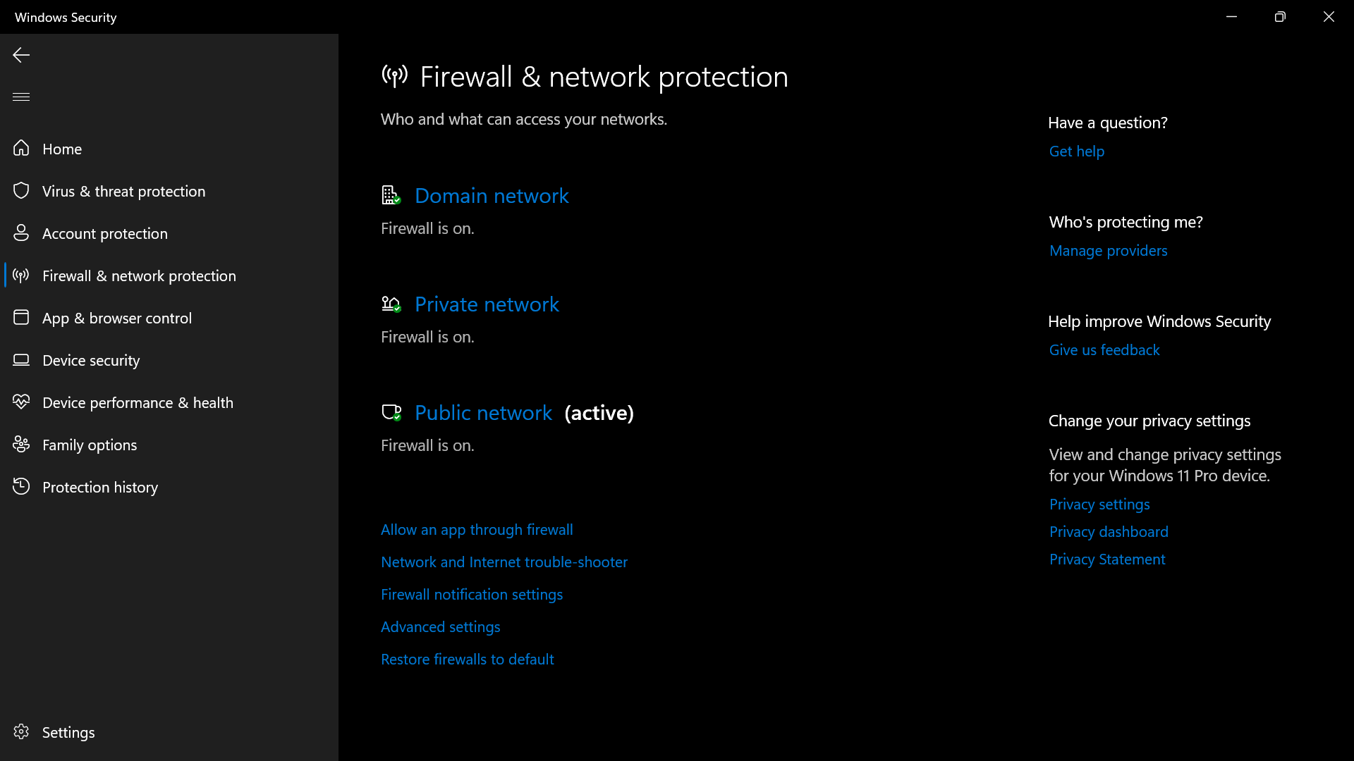The height and width of the screenshot is (761, 1354).
Task: Open the Manage providers link
Action: pyautogui.click(x=1108, y=251)
